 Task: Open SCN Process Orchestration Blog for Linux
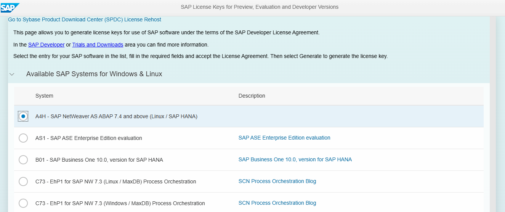pyautogui.click(x=277, y=181)
